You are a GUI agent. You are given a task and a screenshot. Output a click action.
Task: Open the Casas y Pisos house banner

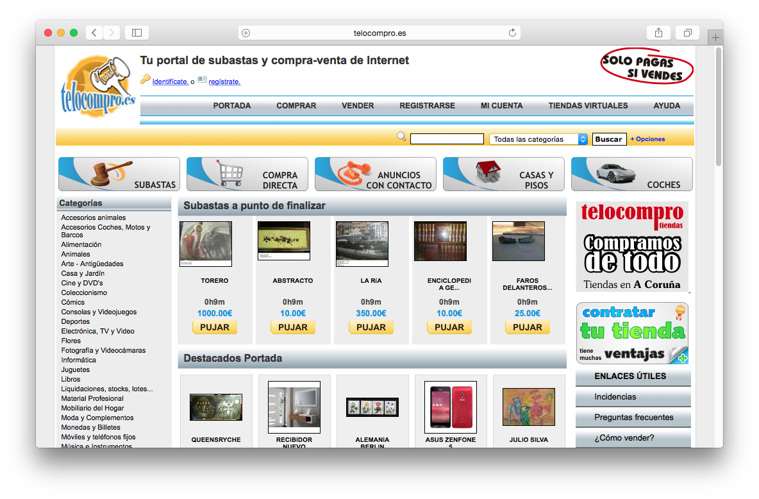tap(504, 174)
